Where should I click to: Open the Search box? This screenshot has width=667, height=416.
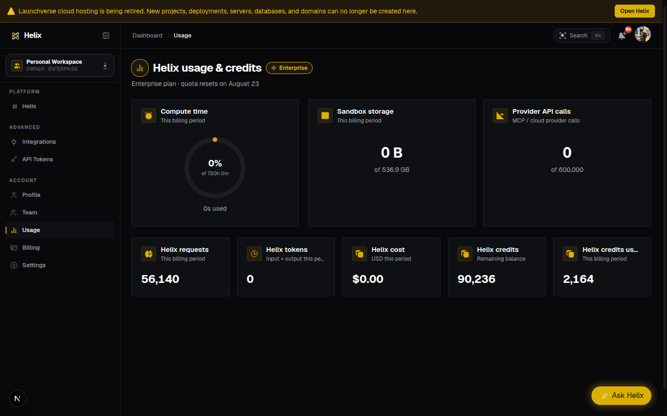click(x=582, y=36)
